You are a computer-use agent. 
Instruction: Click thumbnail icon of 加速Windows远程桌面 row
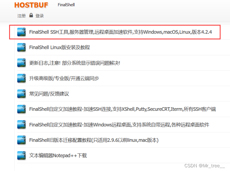coord(21,125)
